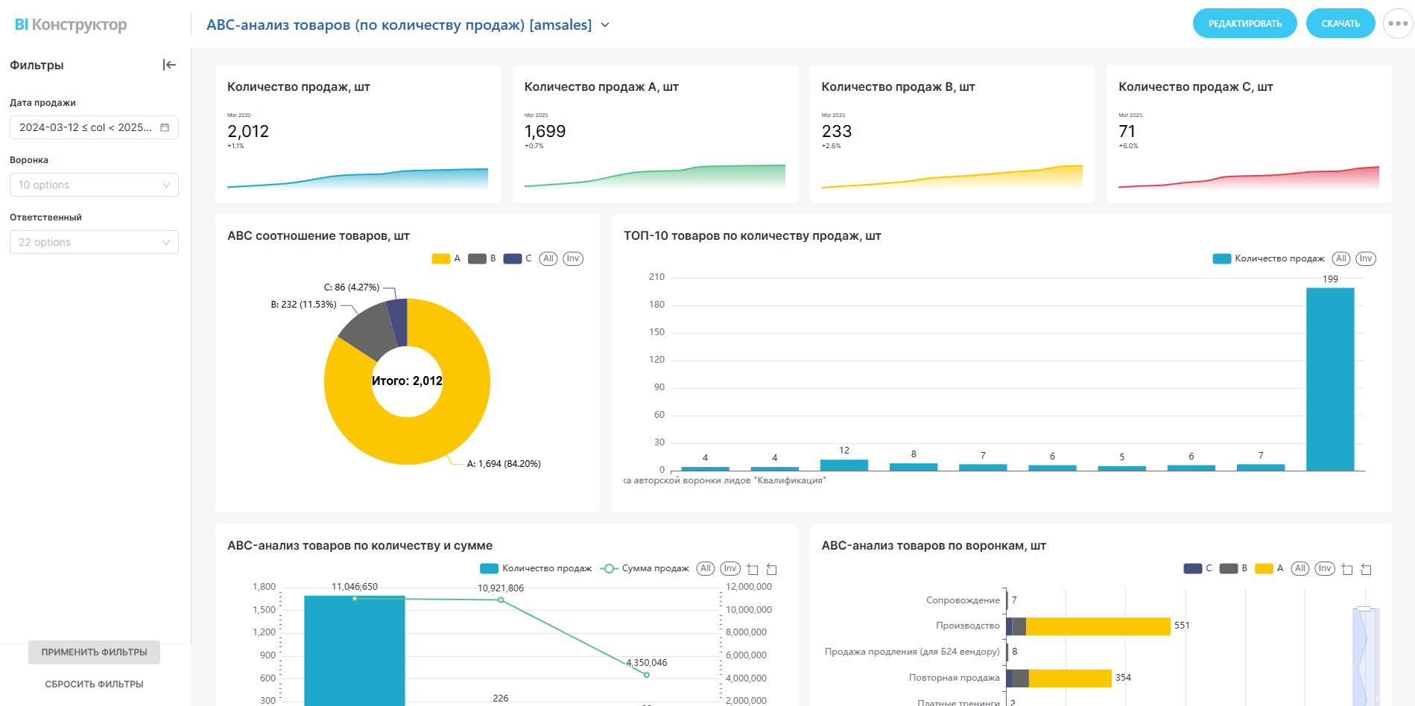Image resolution: width=1415 pixels, height=706 pixels.
Task: Activate area zoom tool in funnels chart
Action: pos(1347,569)
